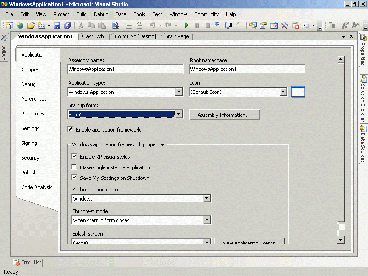Switch to the Form1.vb [Design] tab
Screen dimensions: 368x276
tap(135, 36)
